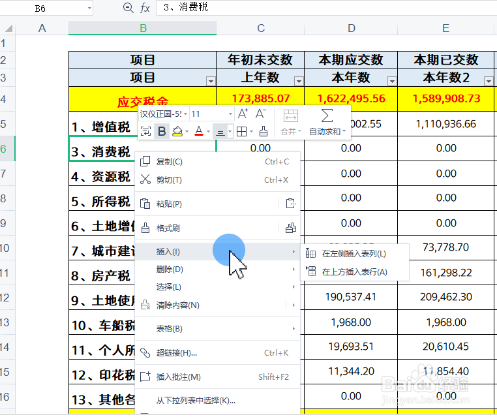This screenshot has height=417, width=497.
Task: Choose Cut (剪切) from context menu
Action: (217, 180)
